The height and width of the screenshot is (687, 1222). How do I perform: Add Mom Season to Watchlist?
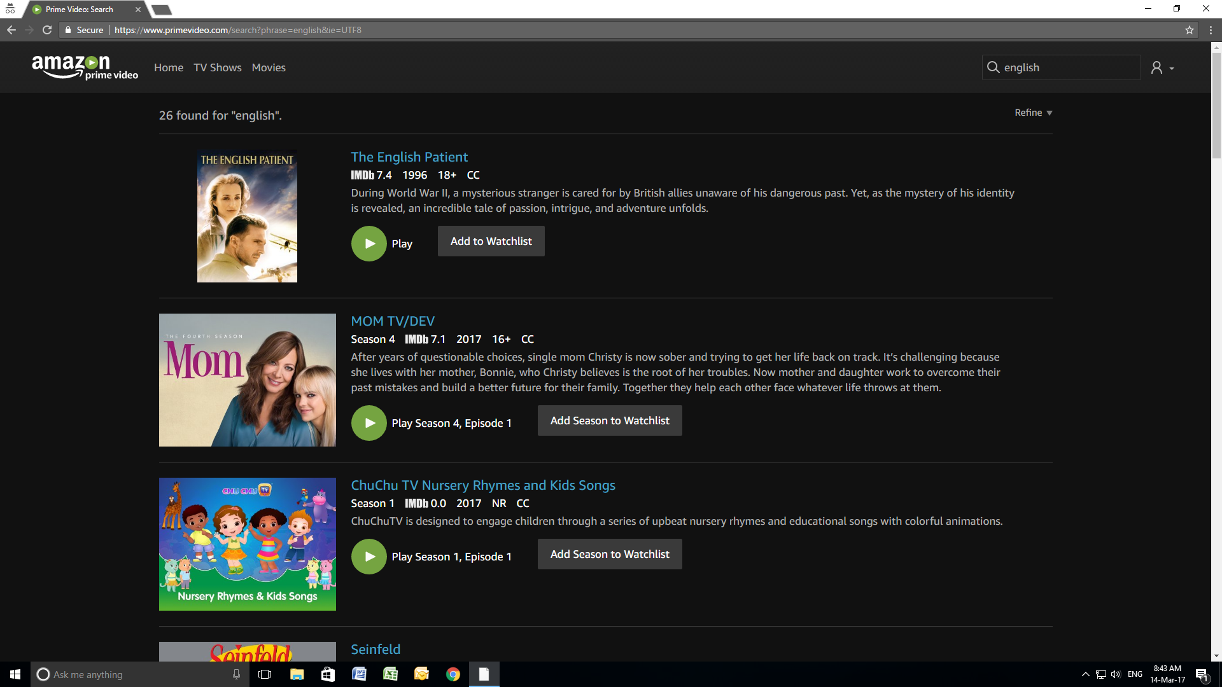point(610,420)
